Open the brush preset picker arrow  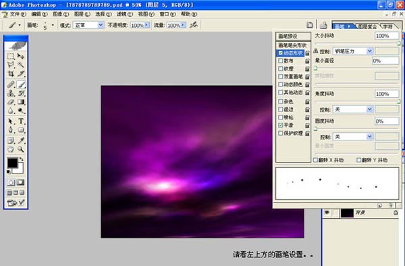(x=53, y=25)
